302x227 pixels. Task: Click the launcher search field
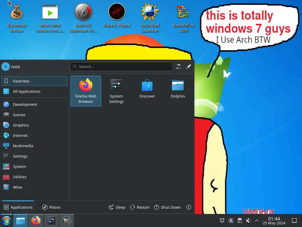coord(122,67)
